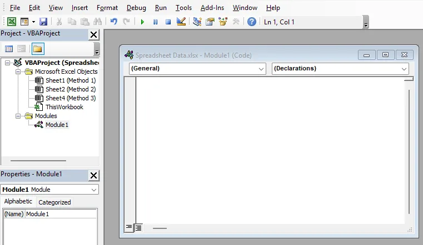Viewport: 423px width, 245px height.
Task: Open the Insert object dropdown arrow
Action: (x=33, y=22)
